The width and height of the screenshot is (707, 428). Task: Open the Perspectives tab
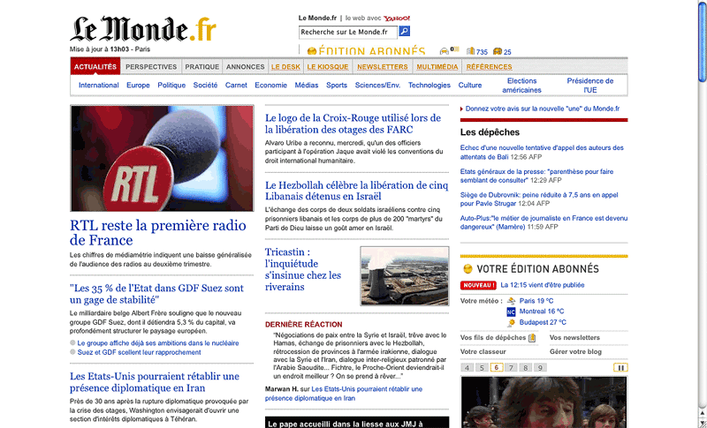151,67
